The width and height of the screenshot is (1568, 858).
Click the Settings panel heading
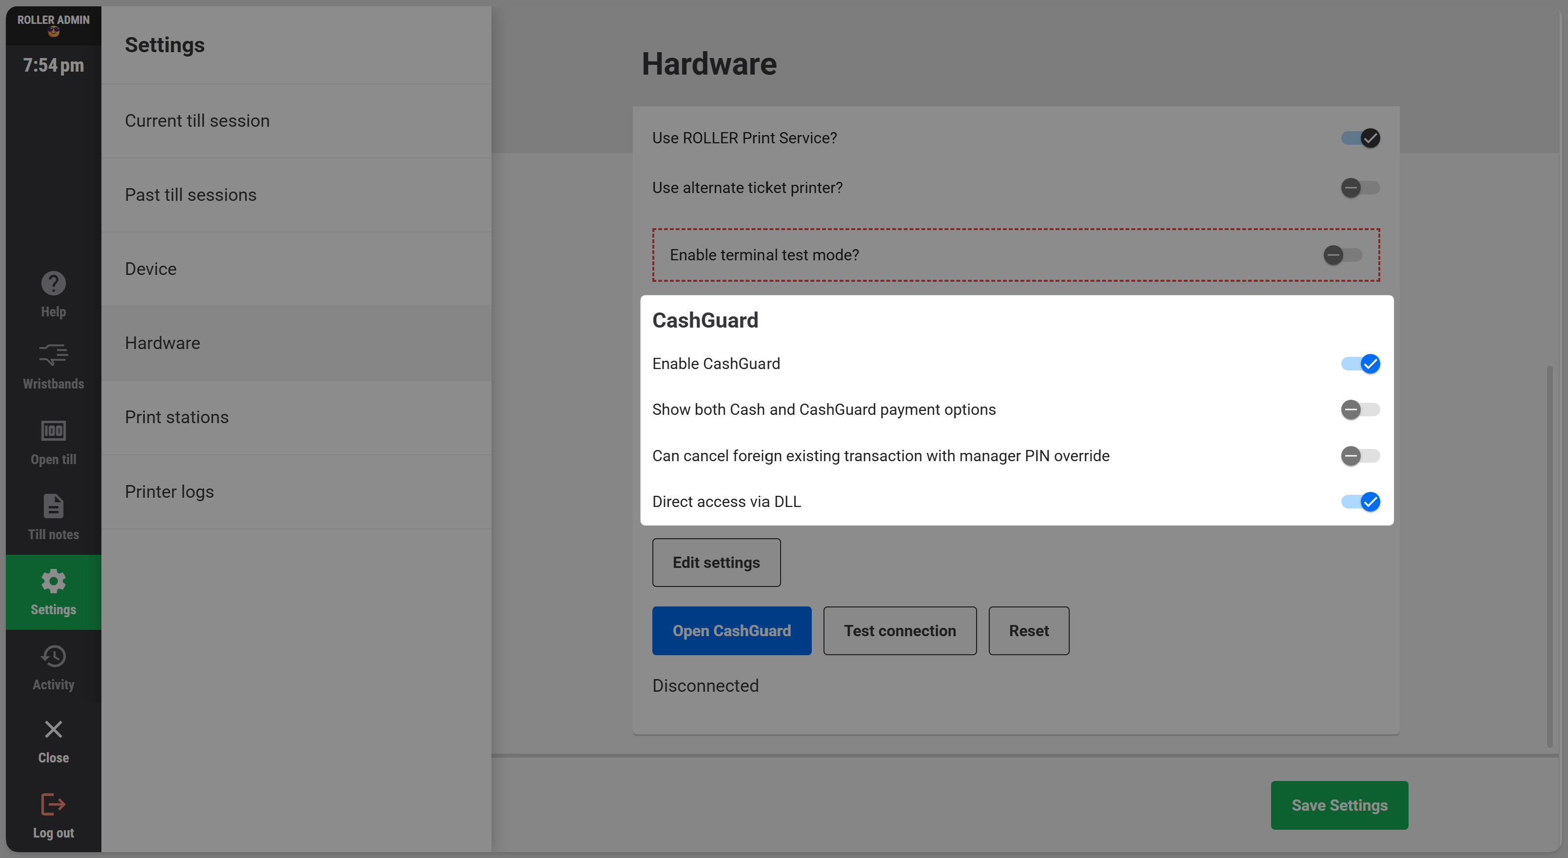click(x=164, y=45)
